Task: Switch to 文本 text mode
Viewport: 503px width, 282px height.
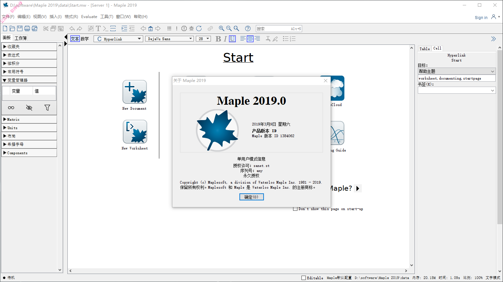Action: pyautogui.click(x=75, y=39)
